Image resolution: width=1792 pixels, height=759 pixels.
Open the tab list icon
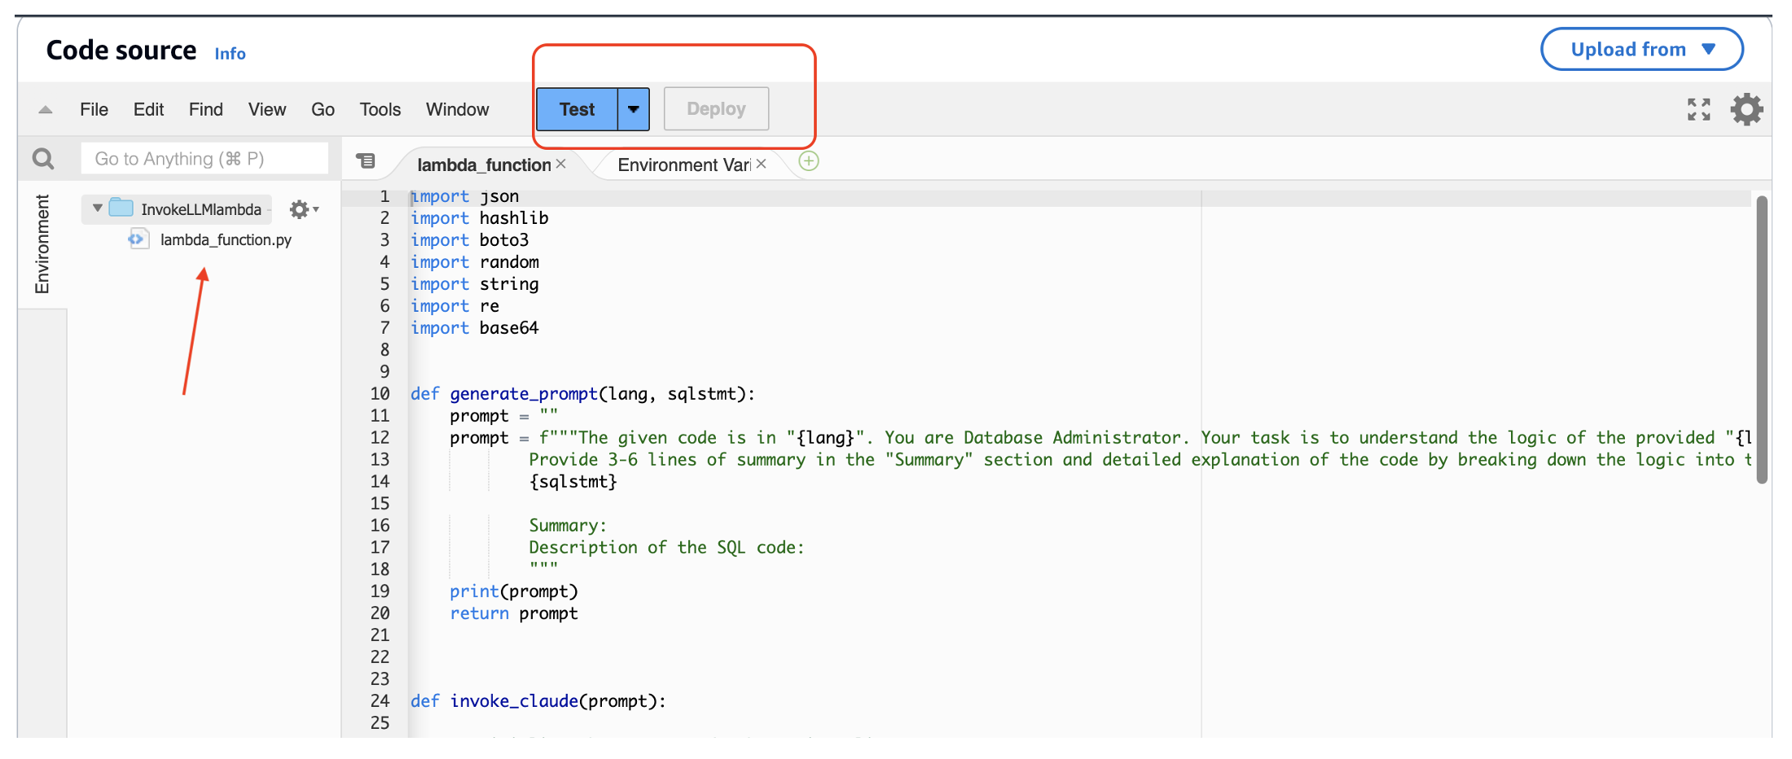[366, 161]
